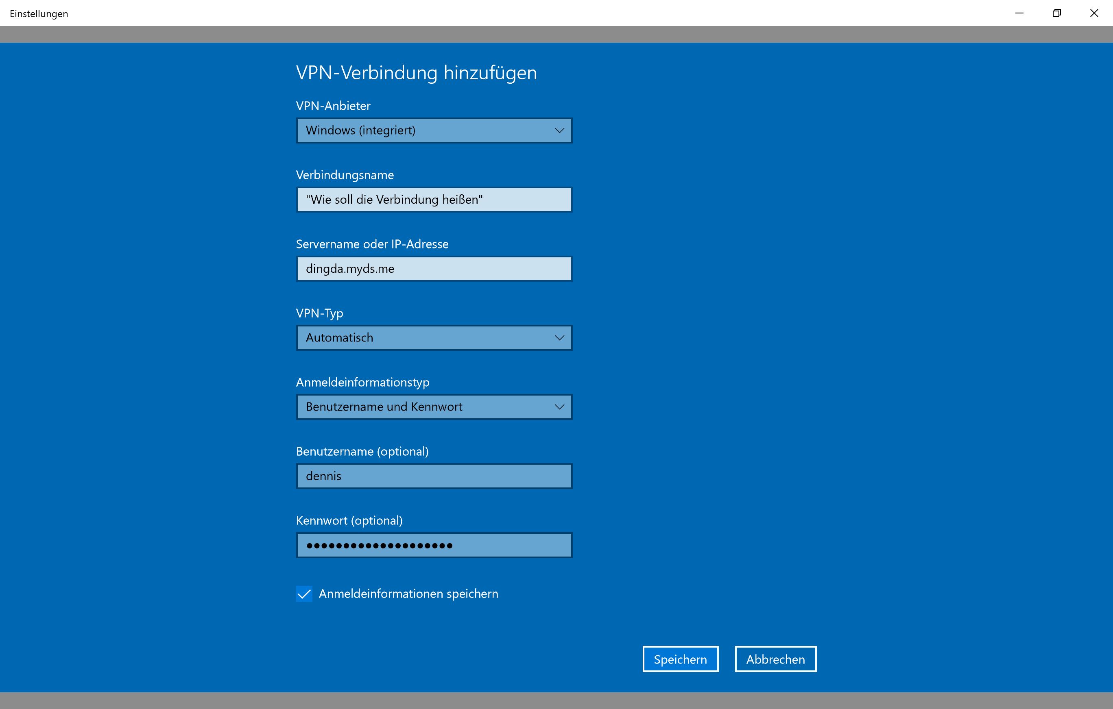The height and width of the screenshot is (709, 1113).
Task: Restore down the Einstellungen window
Action: pos(1056,13)
